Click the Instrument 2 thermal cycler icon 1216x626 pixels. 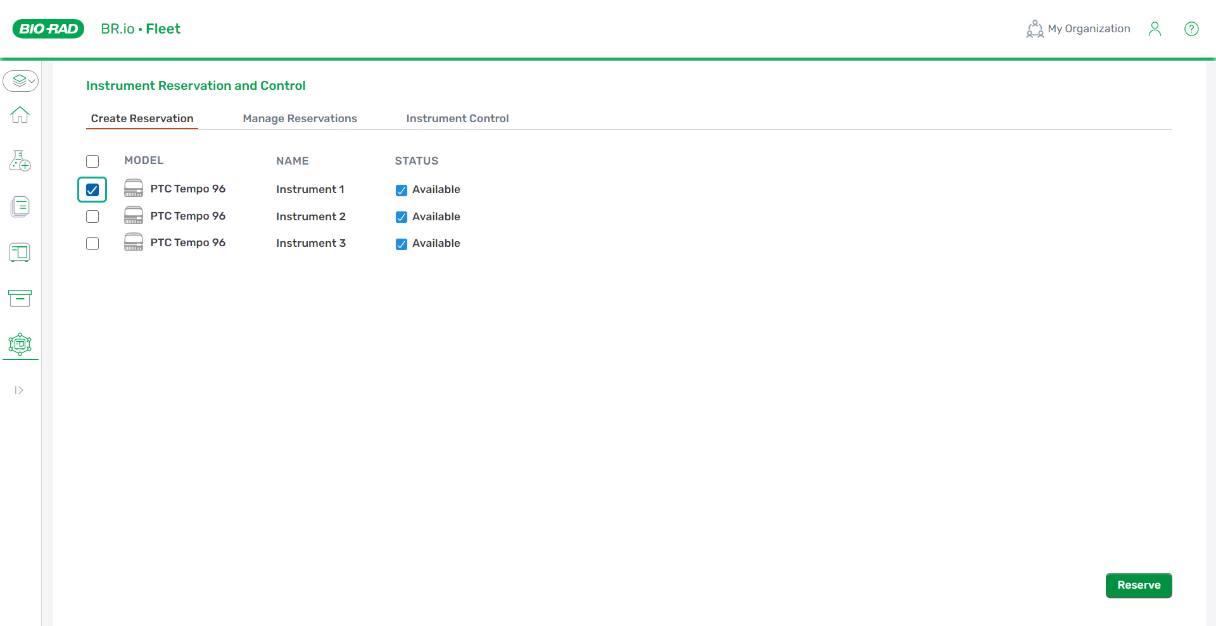coord(134,215)
